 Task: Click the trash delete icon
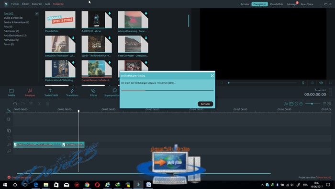[48, 104]
